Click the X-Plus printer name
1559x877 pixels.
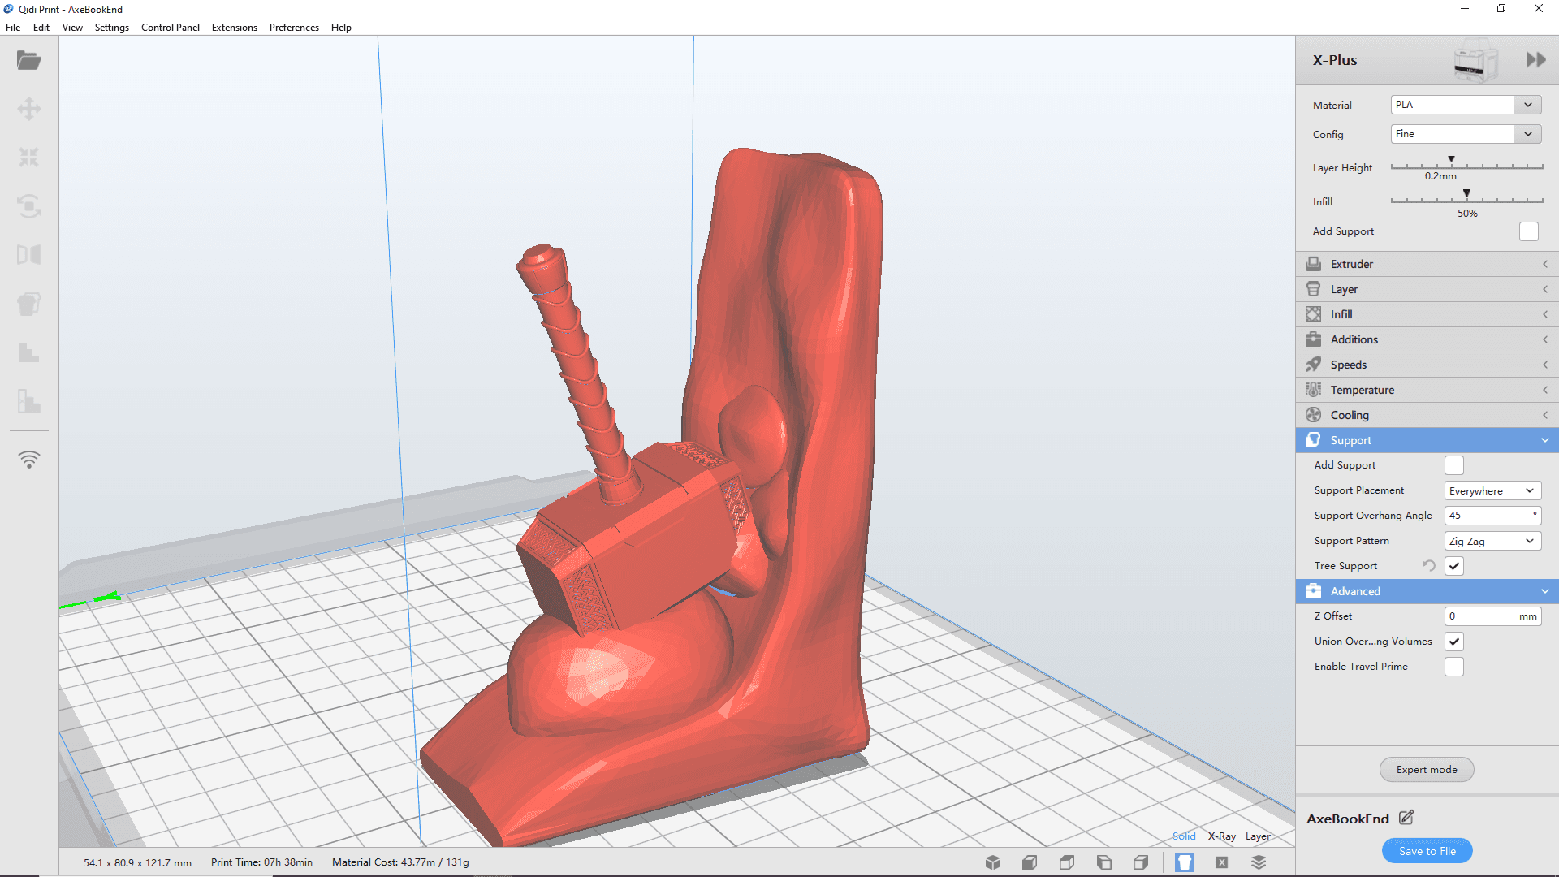click(1335, 60)
